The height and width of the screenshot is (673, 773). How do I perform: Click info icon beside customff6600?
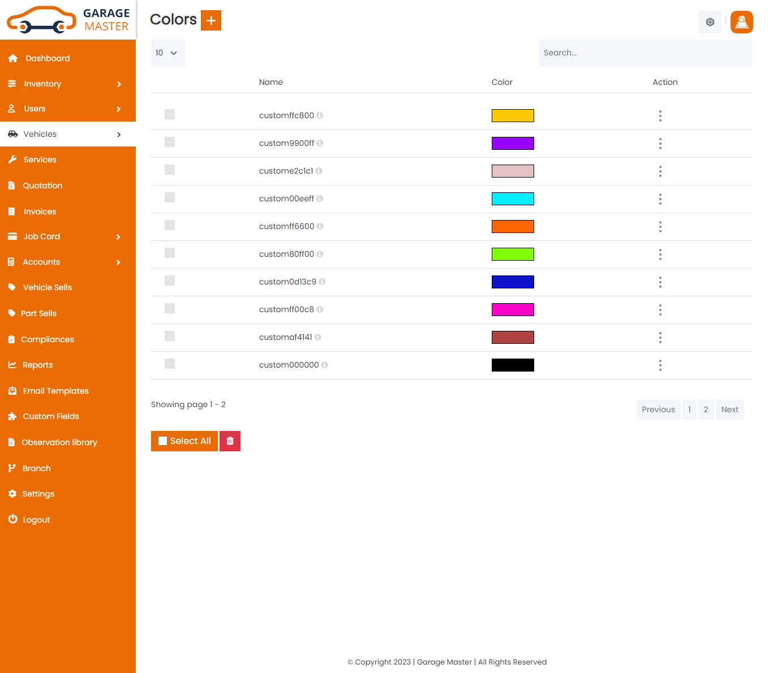coord(320,226)
